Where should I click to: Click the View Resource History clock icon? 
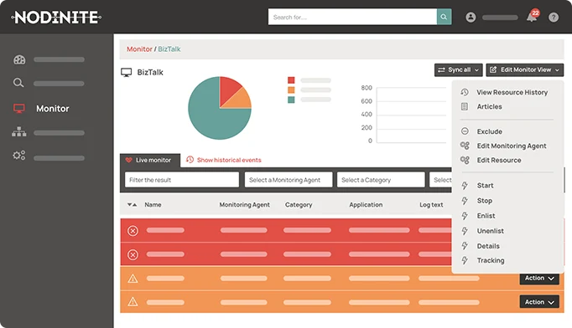(x=465, y=92)
